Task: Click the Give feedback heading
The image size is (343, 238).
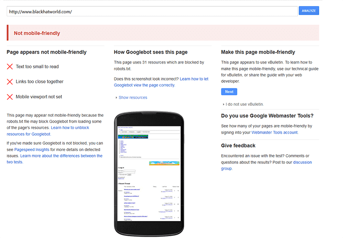Action: coord(238,146)
